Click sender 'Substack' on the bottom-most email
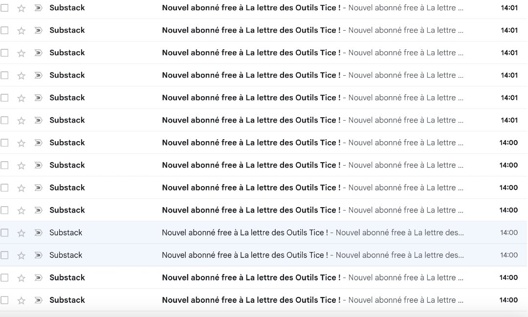528x317 pixels. point(67,300)
